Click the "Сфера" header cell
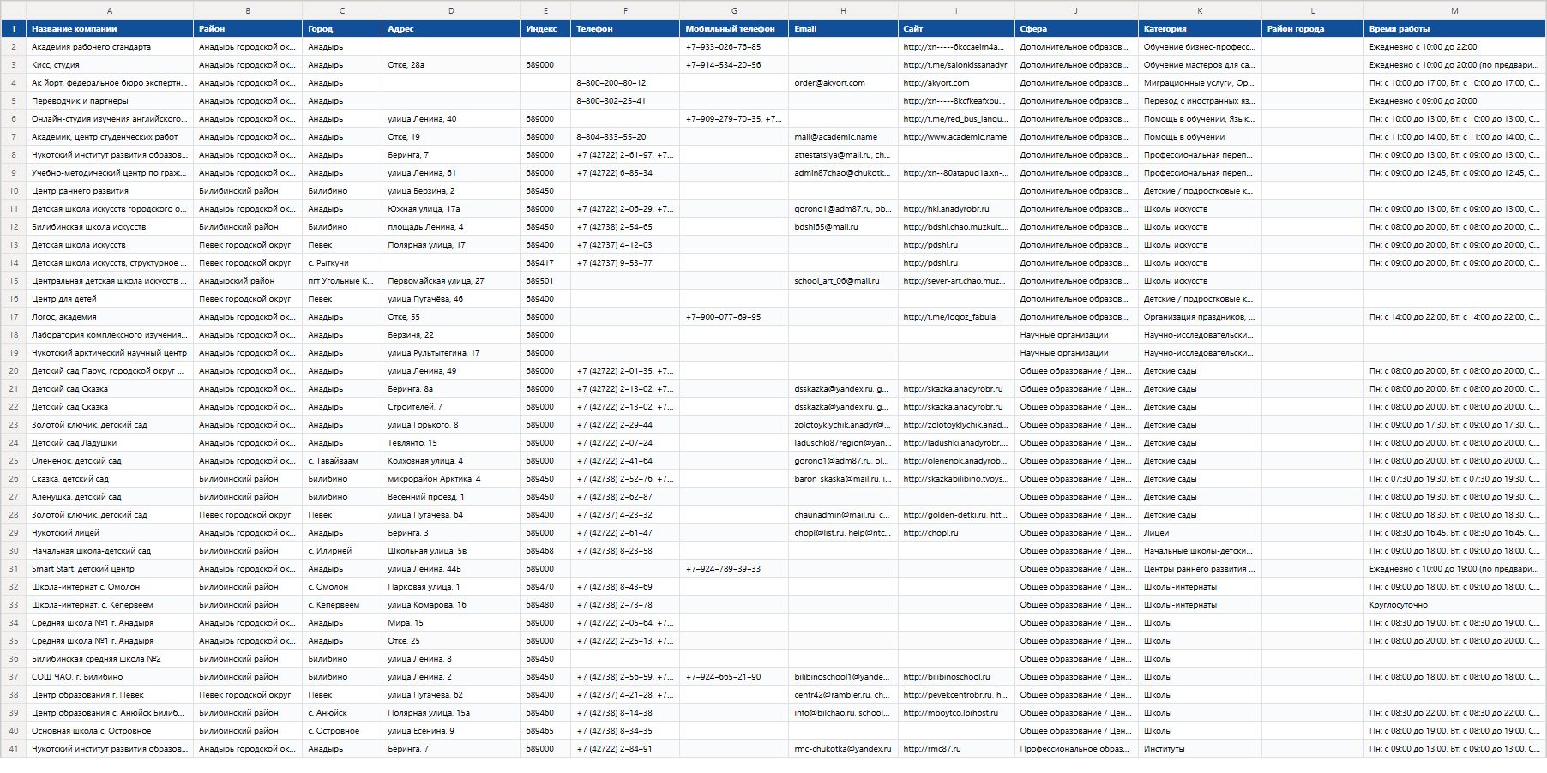The image size is (1547, 773). pos(1076,29)
